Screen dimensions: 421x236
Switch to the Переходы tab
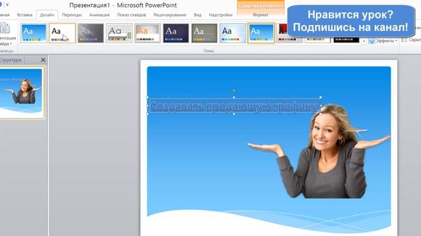72,15
